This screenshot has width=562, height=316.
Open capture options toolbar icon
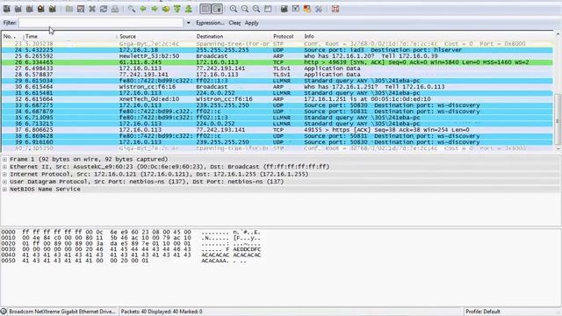point(18,9)
